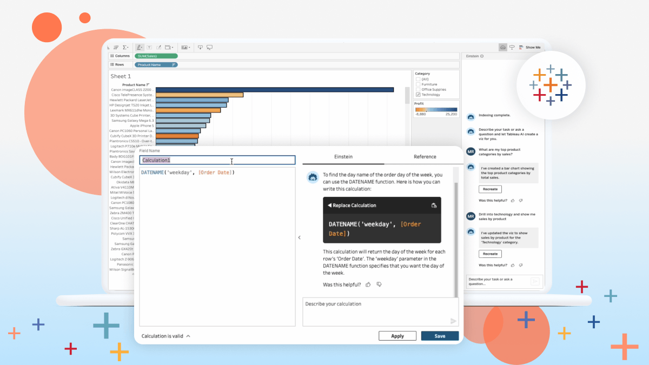Check the Furniture category filter
This screenshot has height=365, width=649.
pyautogui.click(x=418, y=84)
